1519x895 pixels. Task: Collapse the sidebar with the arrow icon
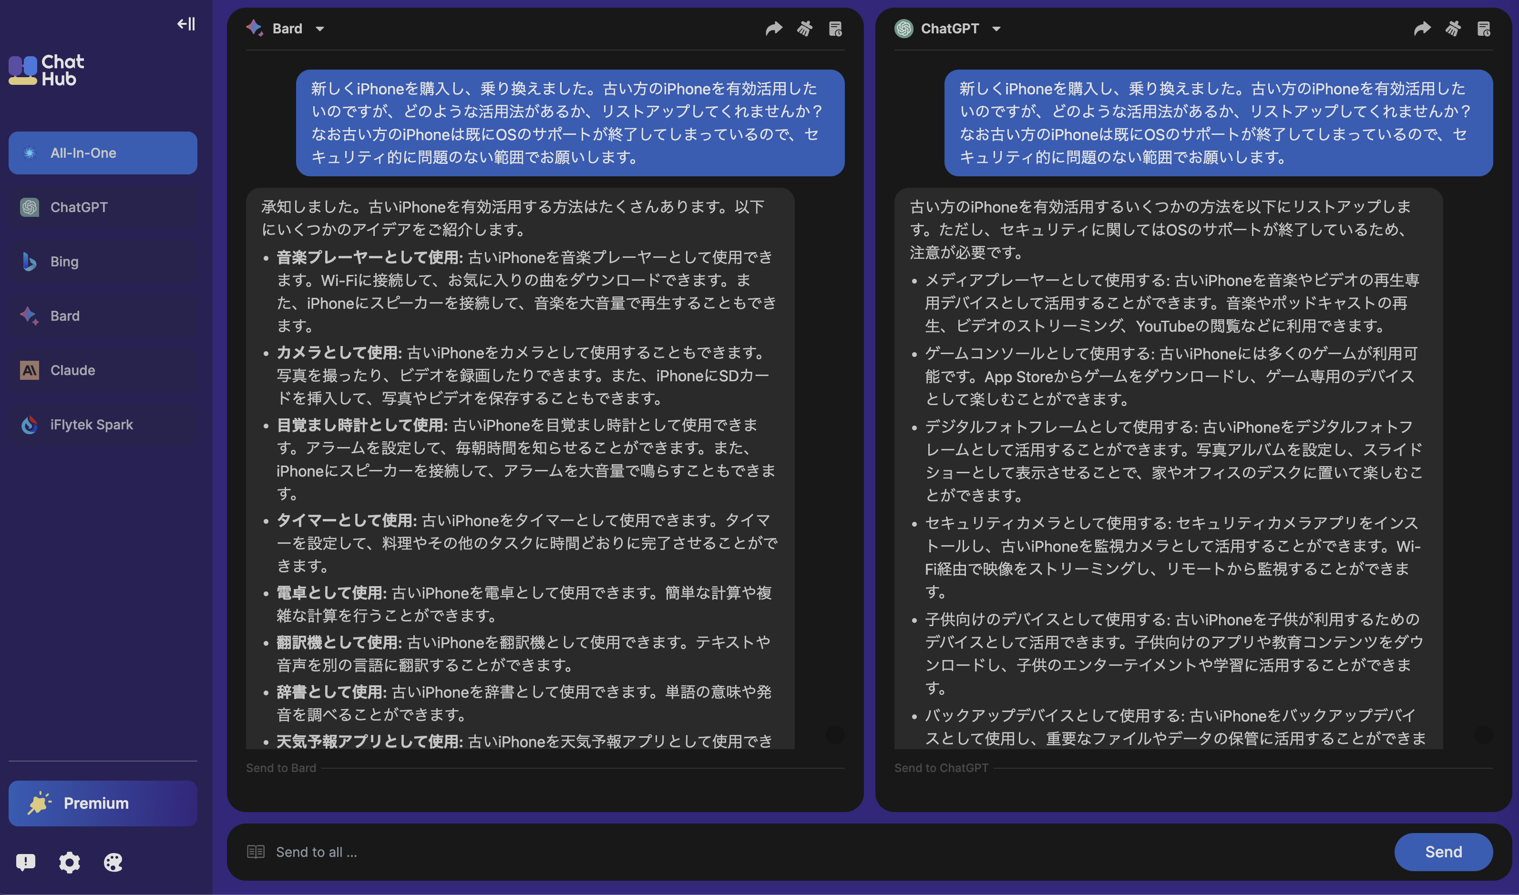click(x=185, y=24)
